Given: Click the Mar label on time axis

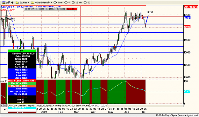Looking at the screenshot, I should pyautogui.click(x=76, y=112).
